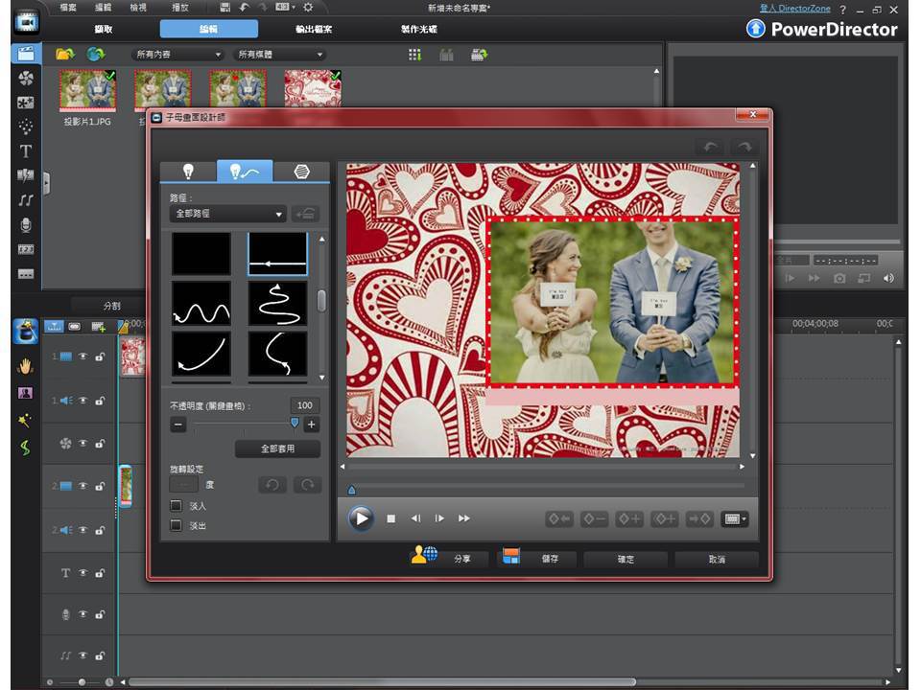Open the 所有媒體 dropdown
Screen dimensions: 921x690
point(279,55)
